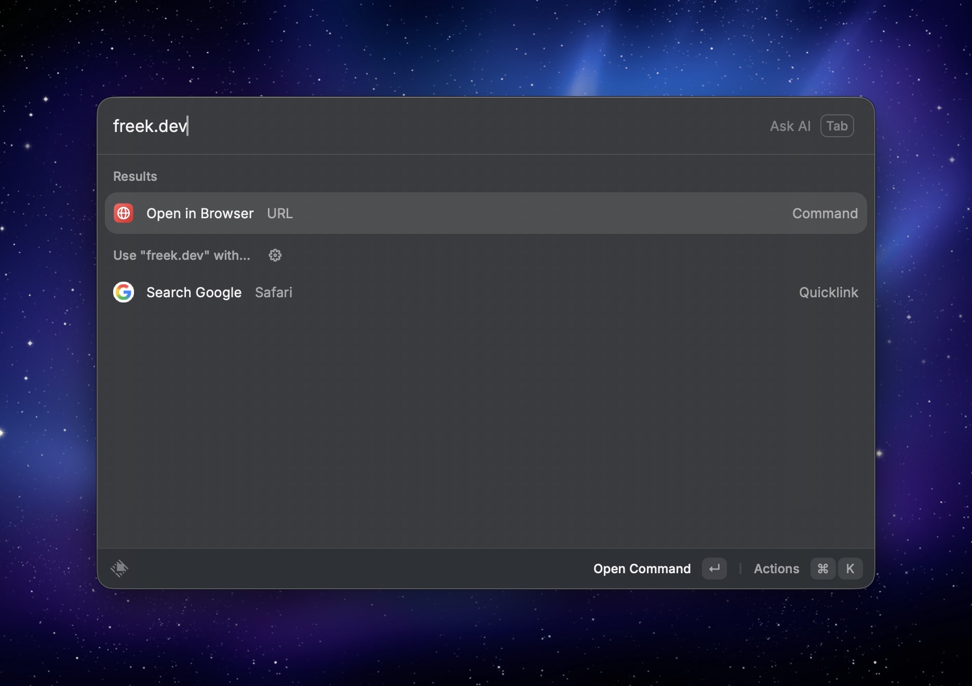Screen dimensions: 972x686
Task: Click the Quicklink label on Google row
Action: 828,293
